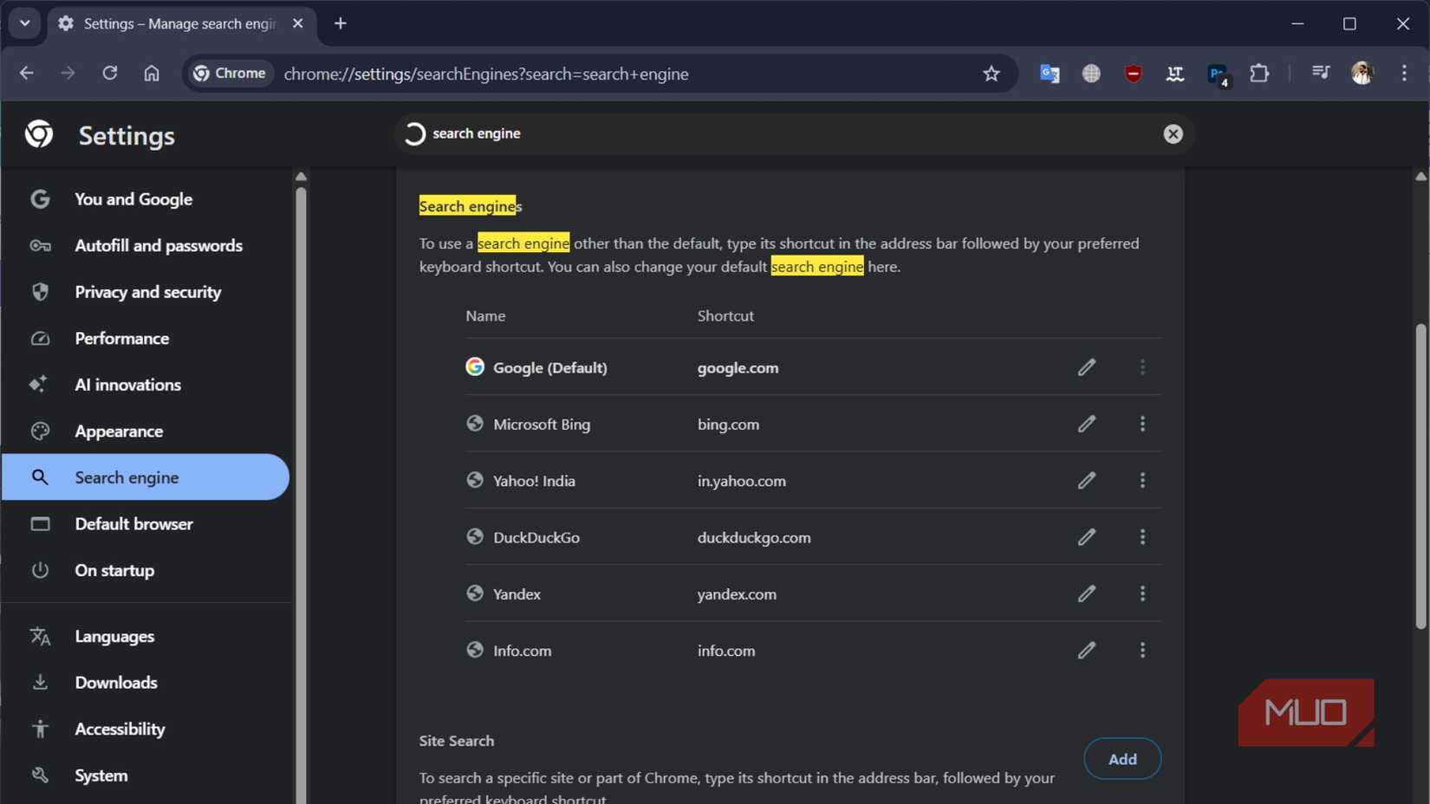1430x804 pixels.
Task: Click the search settings input field
Action: point(780,133)
